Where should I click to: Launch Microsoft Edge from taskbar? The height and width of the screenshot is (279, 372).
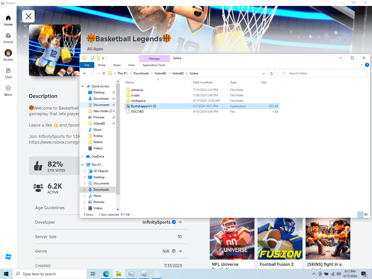pos(106,274)
